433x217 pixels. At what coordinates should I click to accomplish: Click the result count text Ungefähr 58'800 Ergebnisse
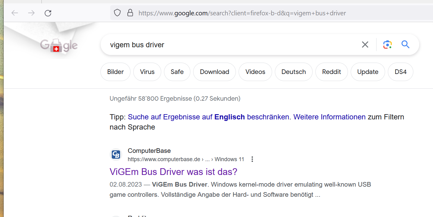pyautogui.click(x=175, y=99)
